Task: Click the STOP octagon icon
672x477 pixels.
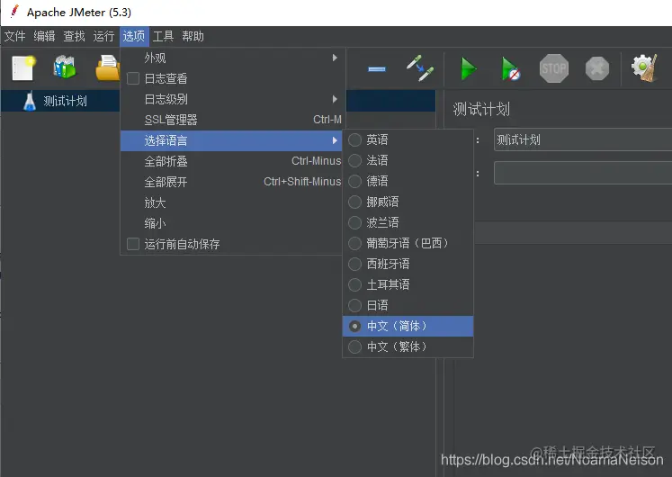Action: click(554, 68)
